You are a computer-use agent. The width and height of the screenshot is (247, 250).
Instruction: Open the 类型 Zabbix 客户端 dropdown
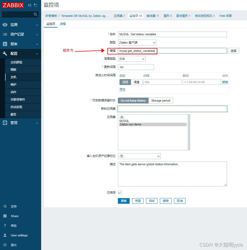click(137, 43)
